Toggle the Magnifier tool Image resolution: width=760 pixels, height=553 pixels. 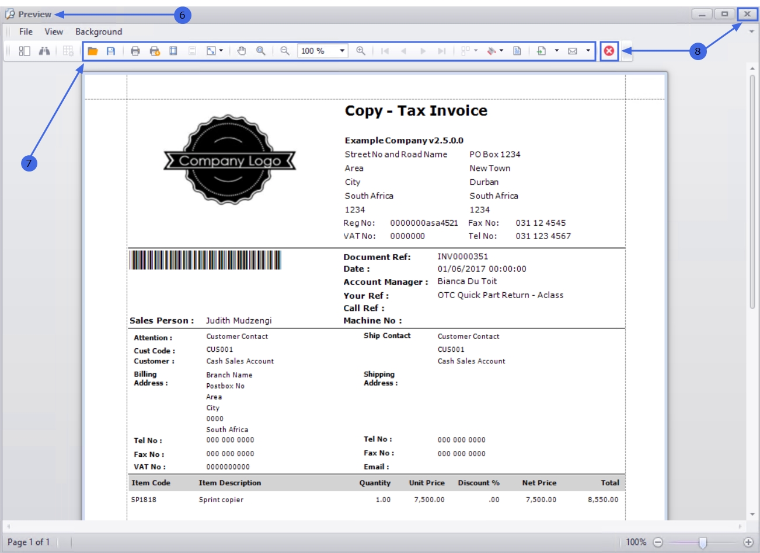pyautogui.click(x=261, y=51)
